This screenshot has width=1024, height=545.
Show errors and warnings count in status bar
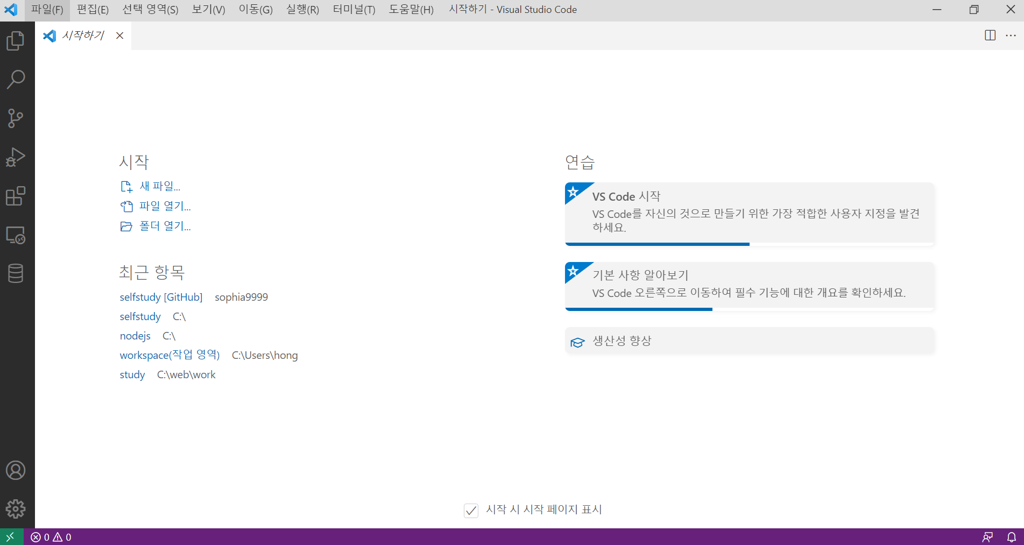click(51, 537)
